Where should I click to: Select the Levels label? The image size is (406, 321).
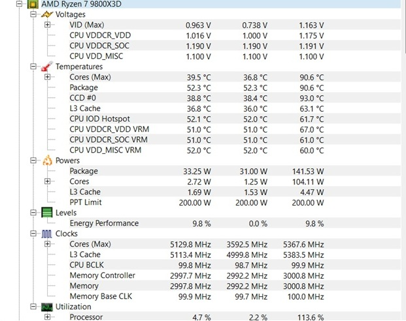point(66,213)
